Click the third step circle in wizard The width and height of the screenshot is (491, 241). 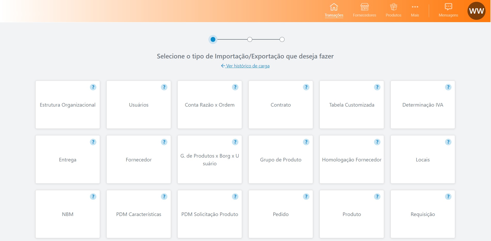[282, 39]
